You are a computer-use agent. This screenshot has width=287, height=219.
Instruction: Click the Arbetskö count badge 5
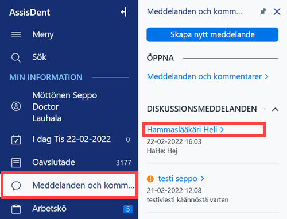click(128, 209)
